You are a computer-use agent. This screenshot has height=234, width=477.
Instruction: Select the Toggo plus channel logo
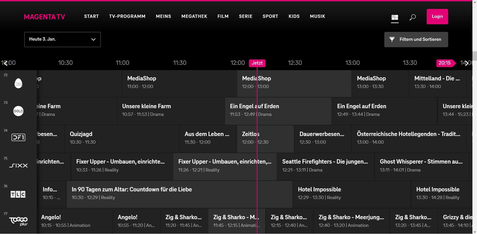pyautogui.click(x=18, y=221)
